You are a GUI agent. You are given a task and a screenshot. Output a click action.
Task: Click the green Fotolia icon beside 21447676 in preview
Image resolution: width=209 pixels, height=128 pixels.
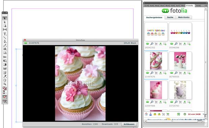(26, 43)
